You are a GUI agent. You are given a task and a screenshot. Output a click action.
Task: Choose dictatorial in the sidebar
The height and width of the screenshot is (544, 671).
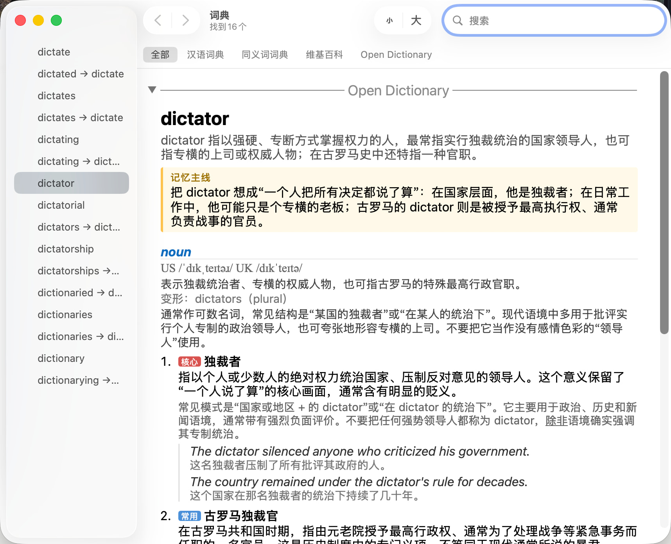point(72,205)
